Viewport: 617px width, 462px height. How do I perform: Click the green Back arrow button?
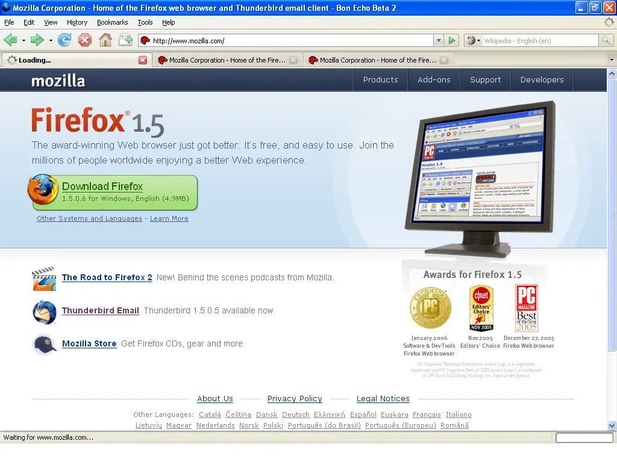pyautogui.click(x=10, y=40)
